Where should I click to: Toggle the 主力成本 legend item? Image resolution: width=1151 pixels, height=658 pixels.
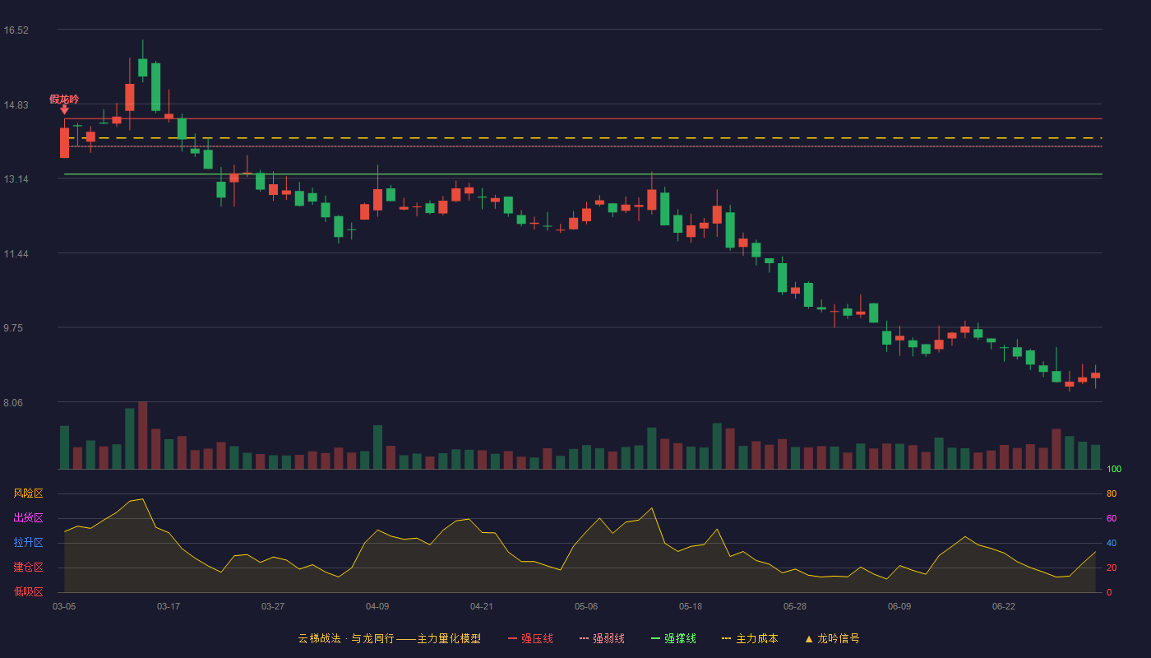pos(750,638)
